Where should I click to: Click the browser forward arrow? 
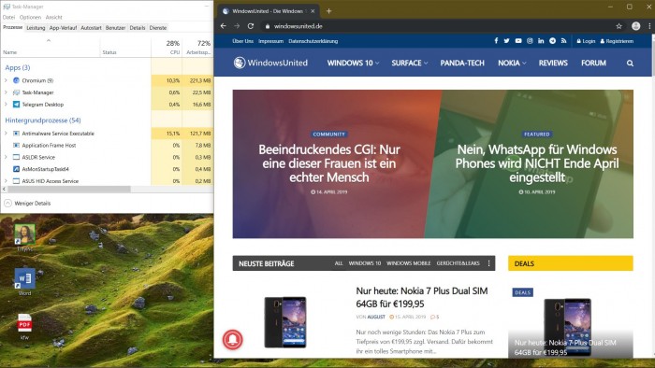(x=237, y=26)
